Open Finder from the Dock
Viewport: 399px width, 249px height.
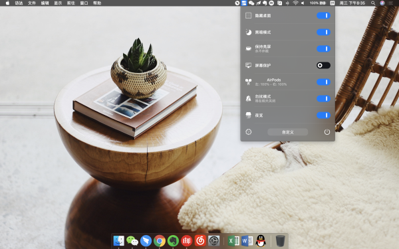click(x=118, y=240)
